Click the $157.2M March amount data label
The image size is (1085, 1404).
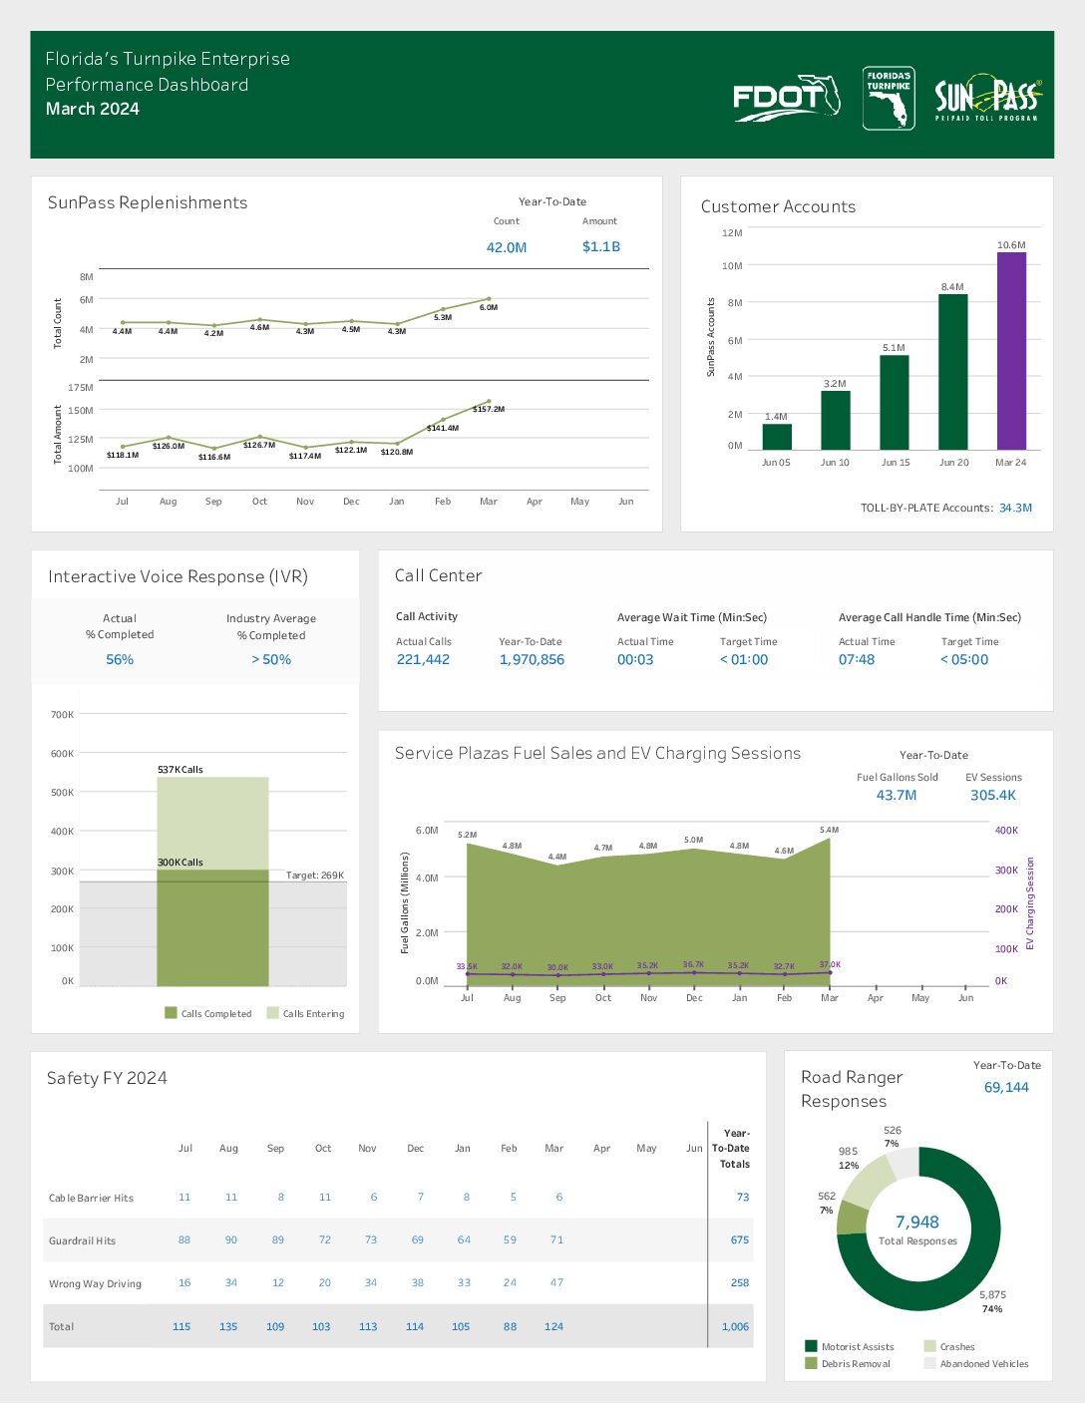(489, 409)
